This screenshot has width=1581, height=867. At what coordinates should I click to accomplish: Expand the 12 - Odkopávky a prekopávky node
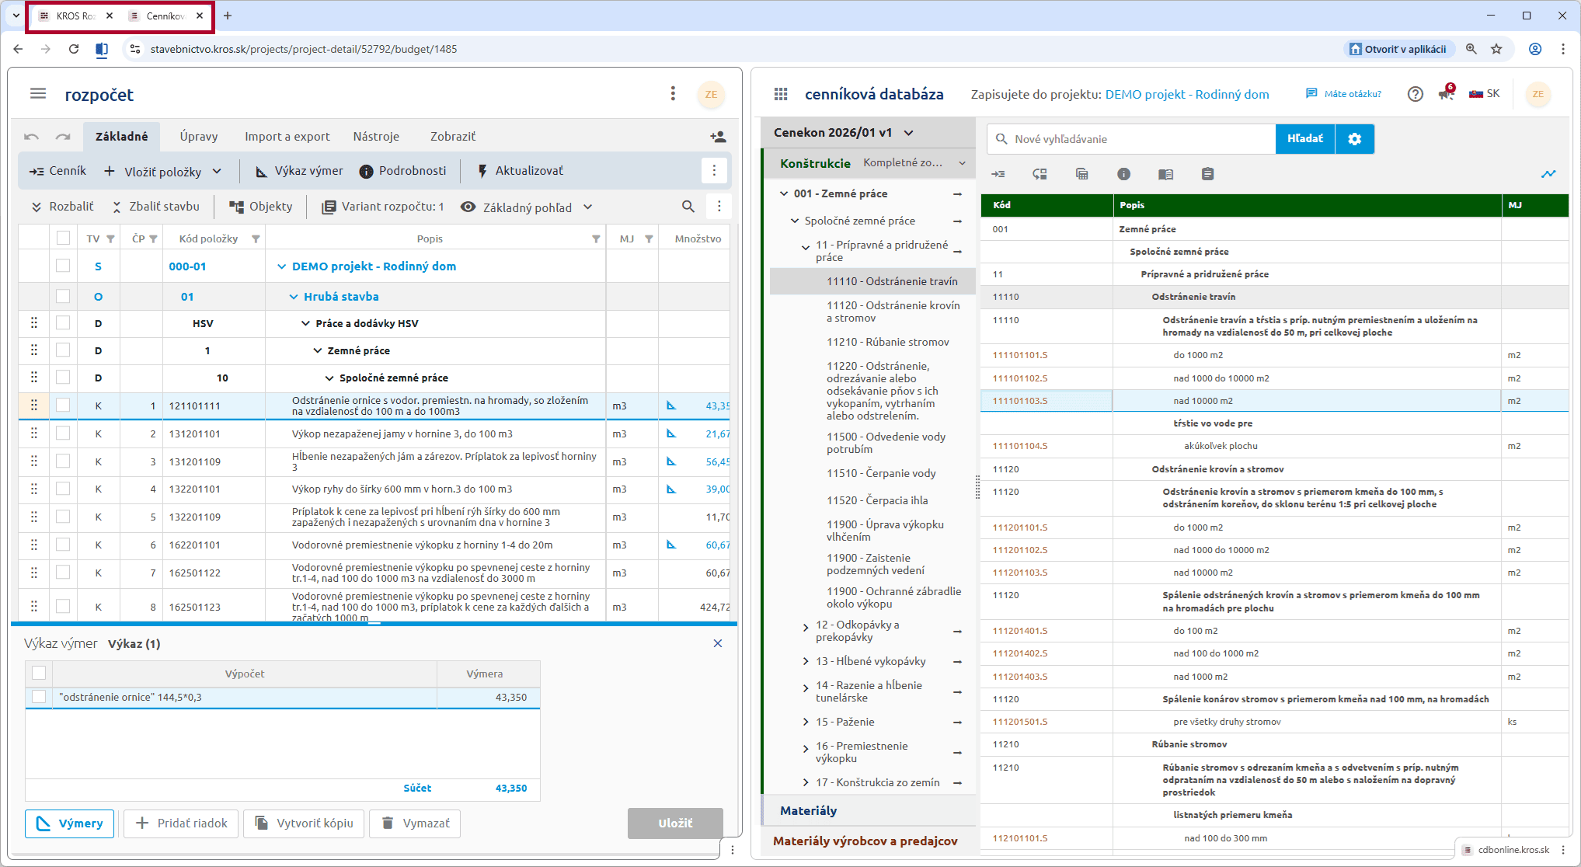pos(806,628)
